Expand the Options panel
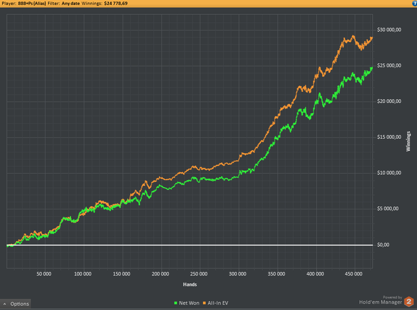 (15, 303)
